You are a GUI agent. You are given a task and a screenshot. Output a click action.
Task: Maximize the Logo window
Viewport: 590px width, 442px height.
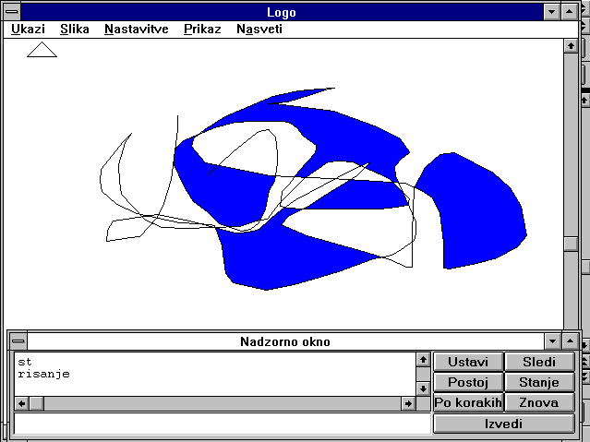[569, 12]
